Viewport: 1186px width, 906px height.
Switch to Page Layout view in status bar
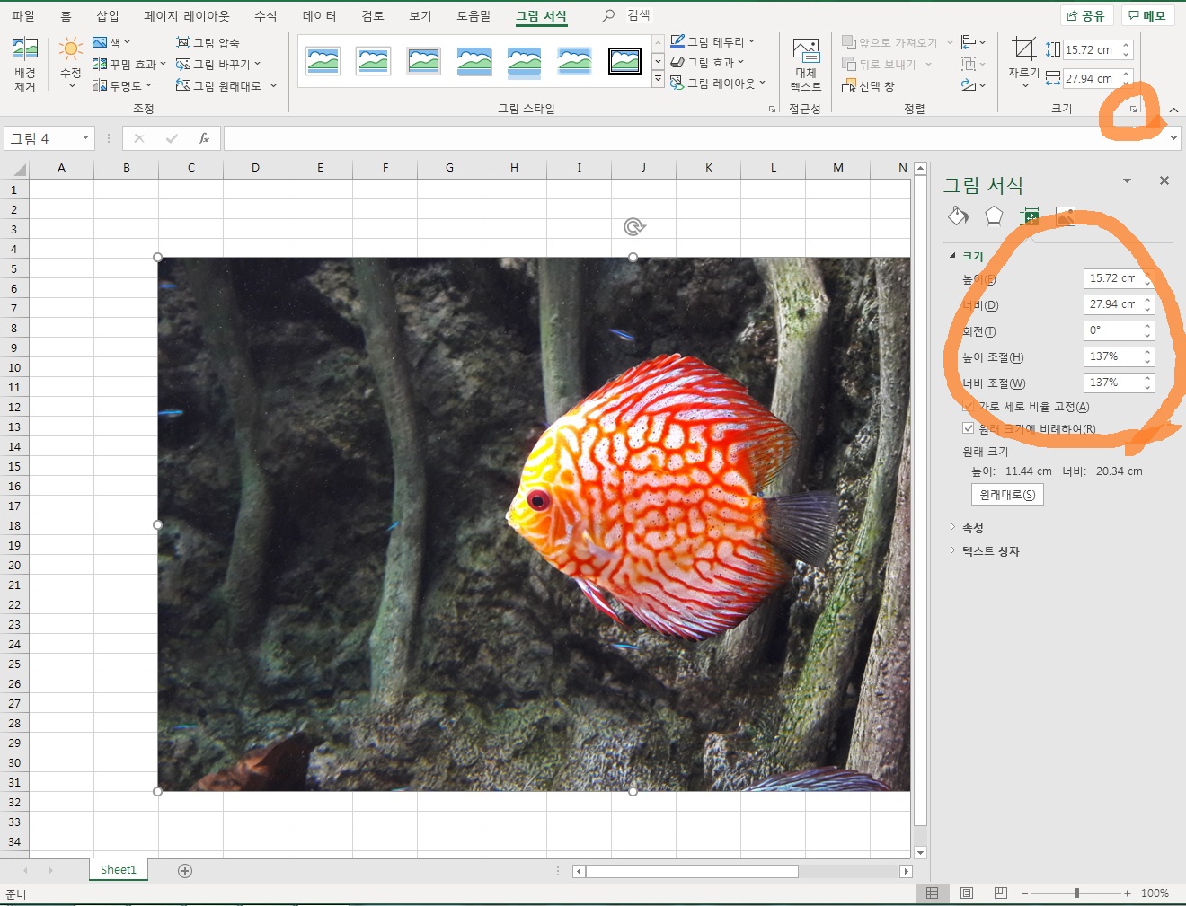967,893
